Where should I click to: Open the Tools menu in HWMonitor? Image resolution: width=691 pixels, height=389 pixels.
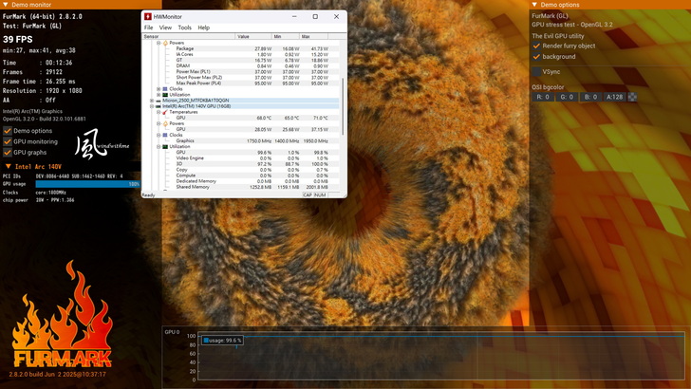[184, 28]
